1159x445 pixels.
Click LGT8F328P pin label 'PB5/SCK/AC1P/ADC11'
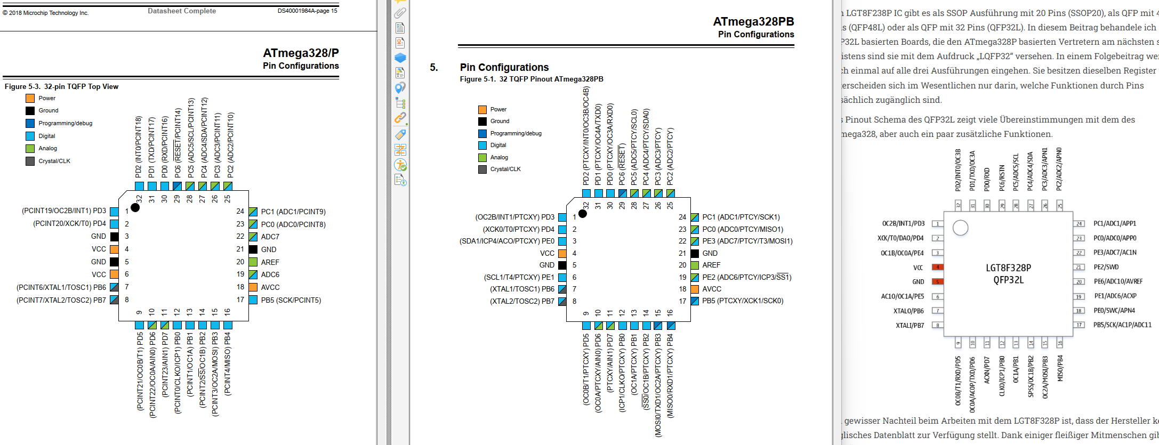point(1122,325)
